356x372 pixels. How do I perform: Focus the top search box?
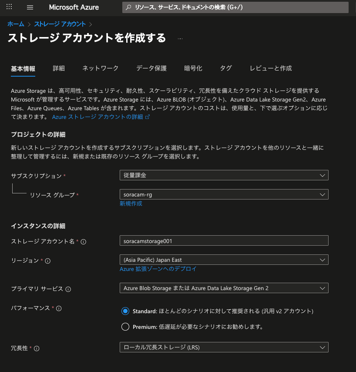click(235, 7)
